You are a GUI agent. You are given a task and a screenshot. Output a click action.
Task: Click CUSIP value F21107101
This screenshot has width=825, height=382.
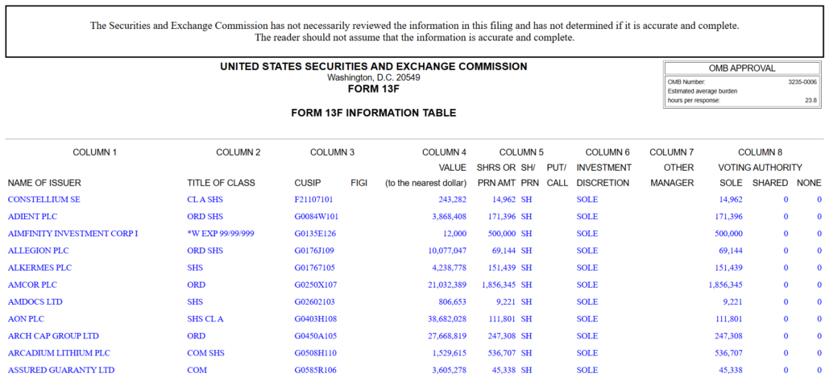[x=313, y=199]
